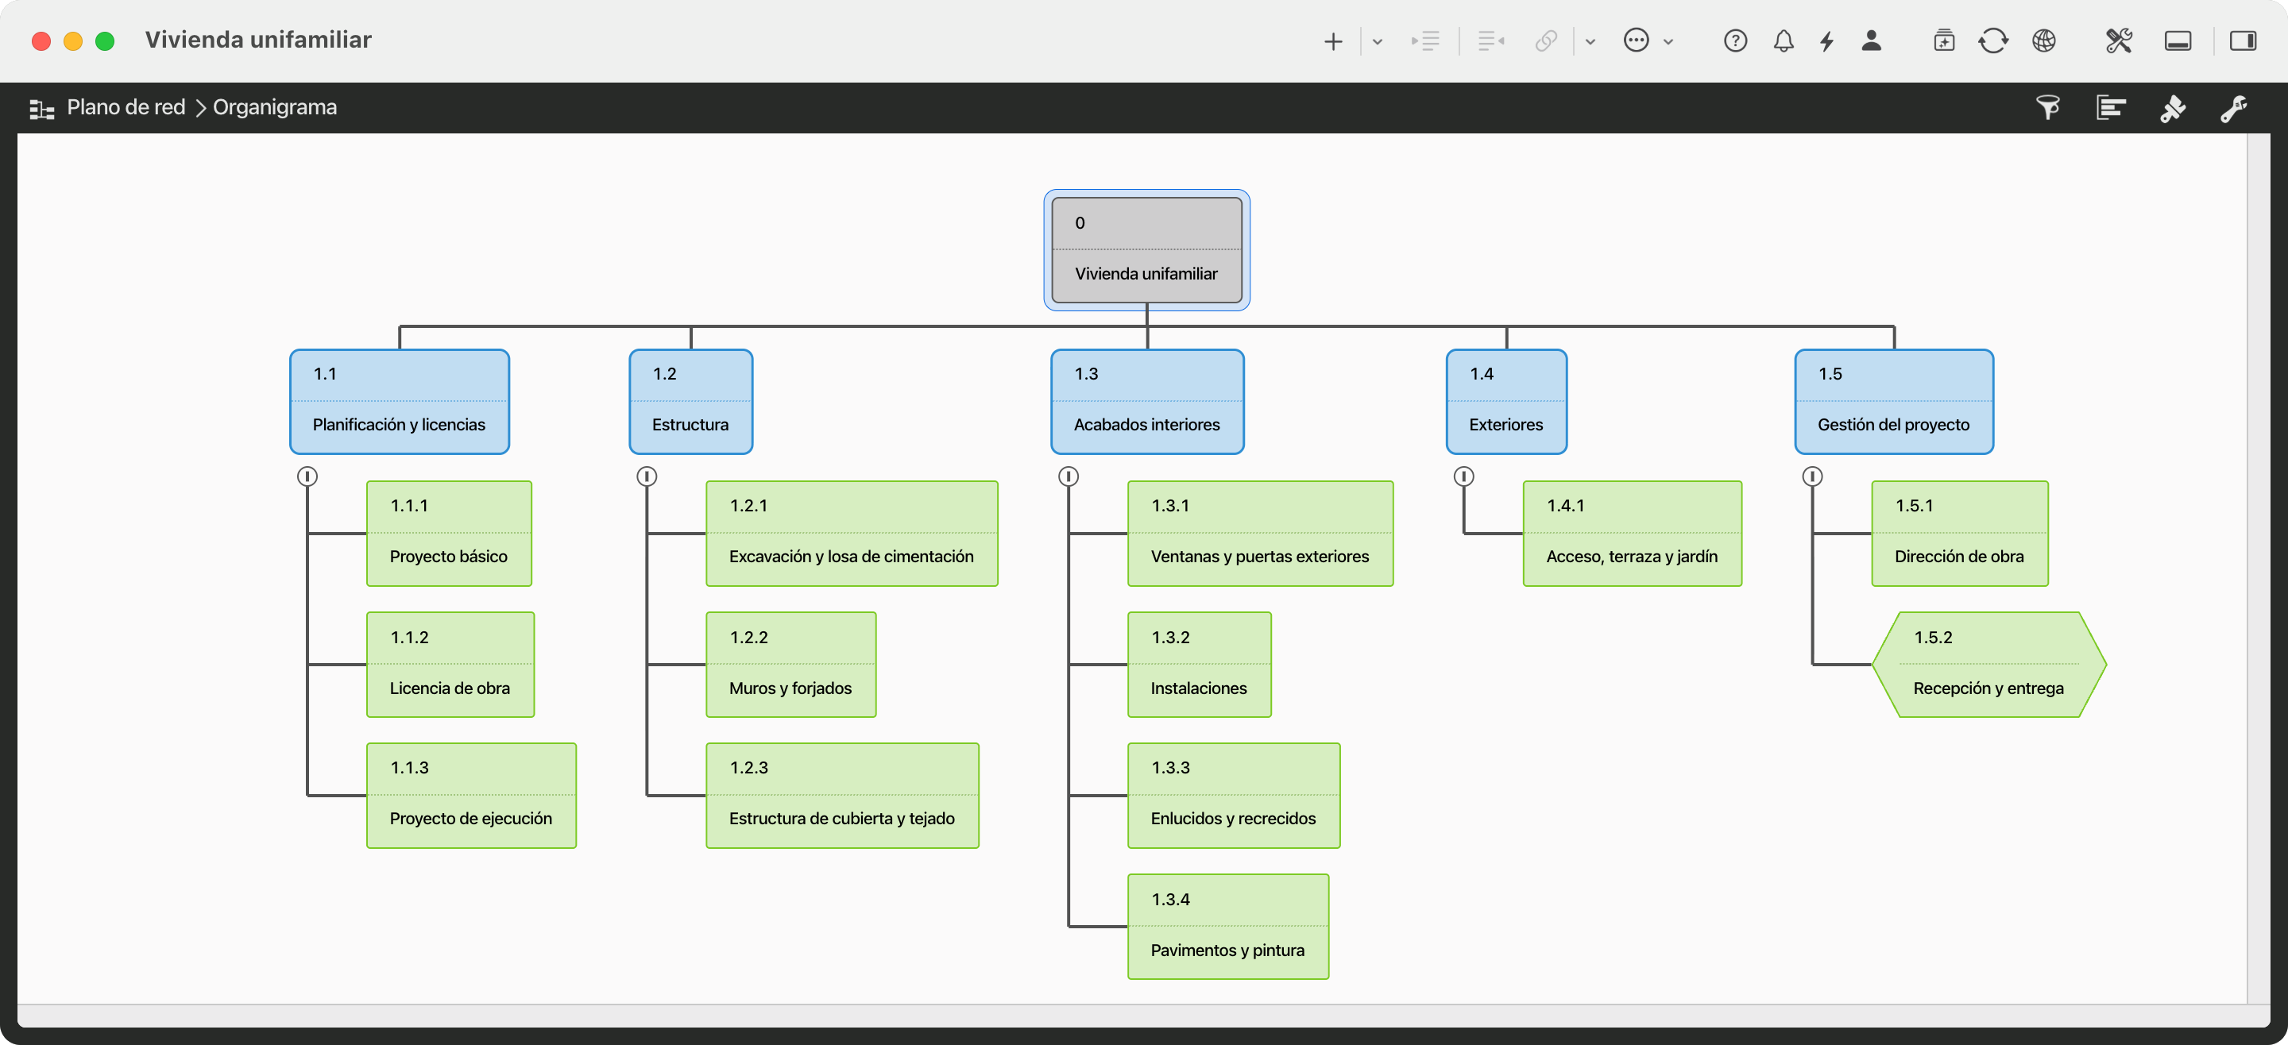Collapse the Planificación y licencias branch
Viewport: 2288px width, 1045px height.
(307, 476)
